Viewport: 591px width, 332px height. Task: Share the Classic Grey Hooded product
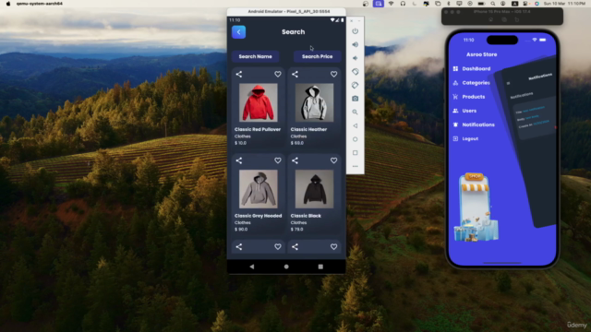pyautogui.click(x=239, y=160)
